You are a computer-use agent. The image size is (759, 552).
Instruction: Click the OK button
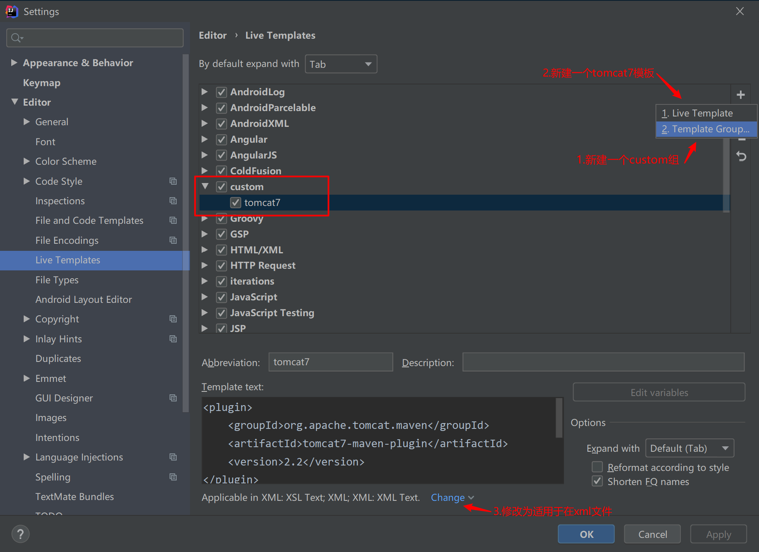coord(586,534)
